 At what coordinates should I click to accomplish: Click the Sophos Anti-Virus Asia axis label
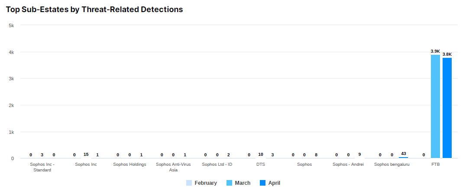(173, 167)
